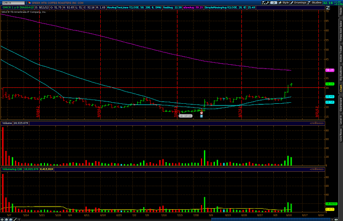Open the symbol selector dropdown arrow
The image size is (343, 221).
click(26, 3)
